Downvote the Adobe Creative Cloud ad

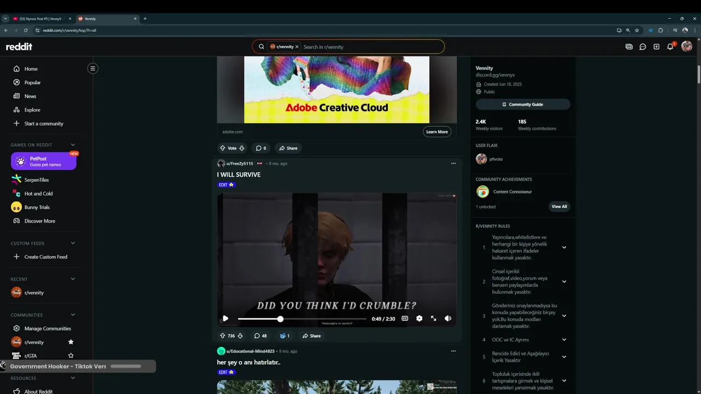point(242,148)
